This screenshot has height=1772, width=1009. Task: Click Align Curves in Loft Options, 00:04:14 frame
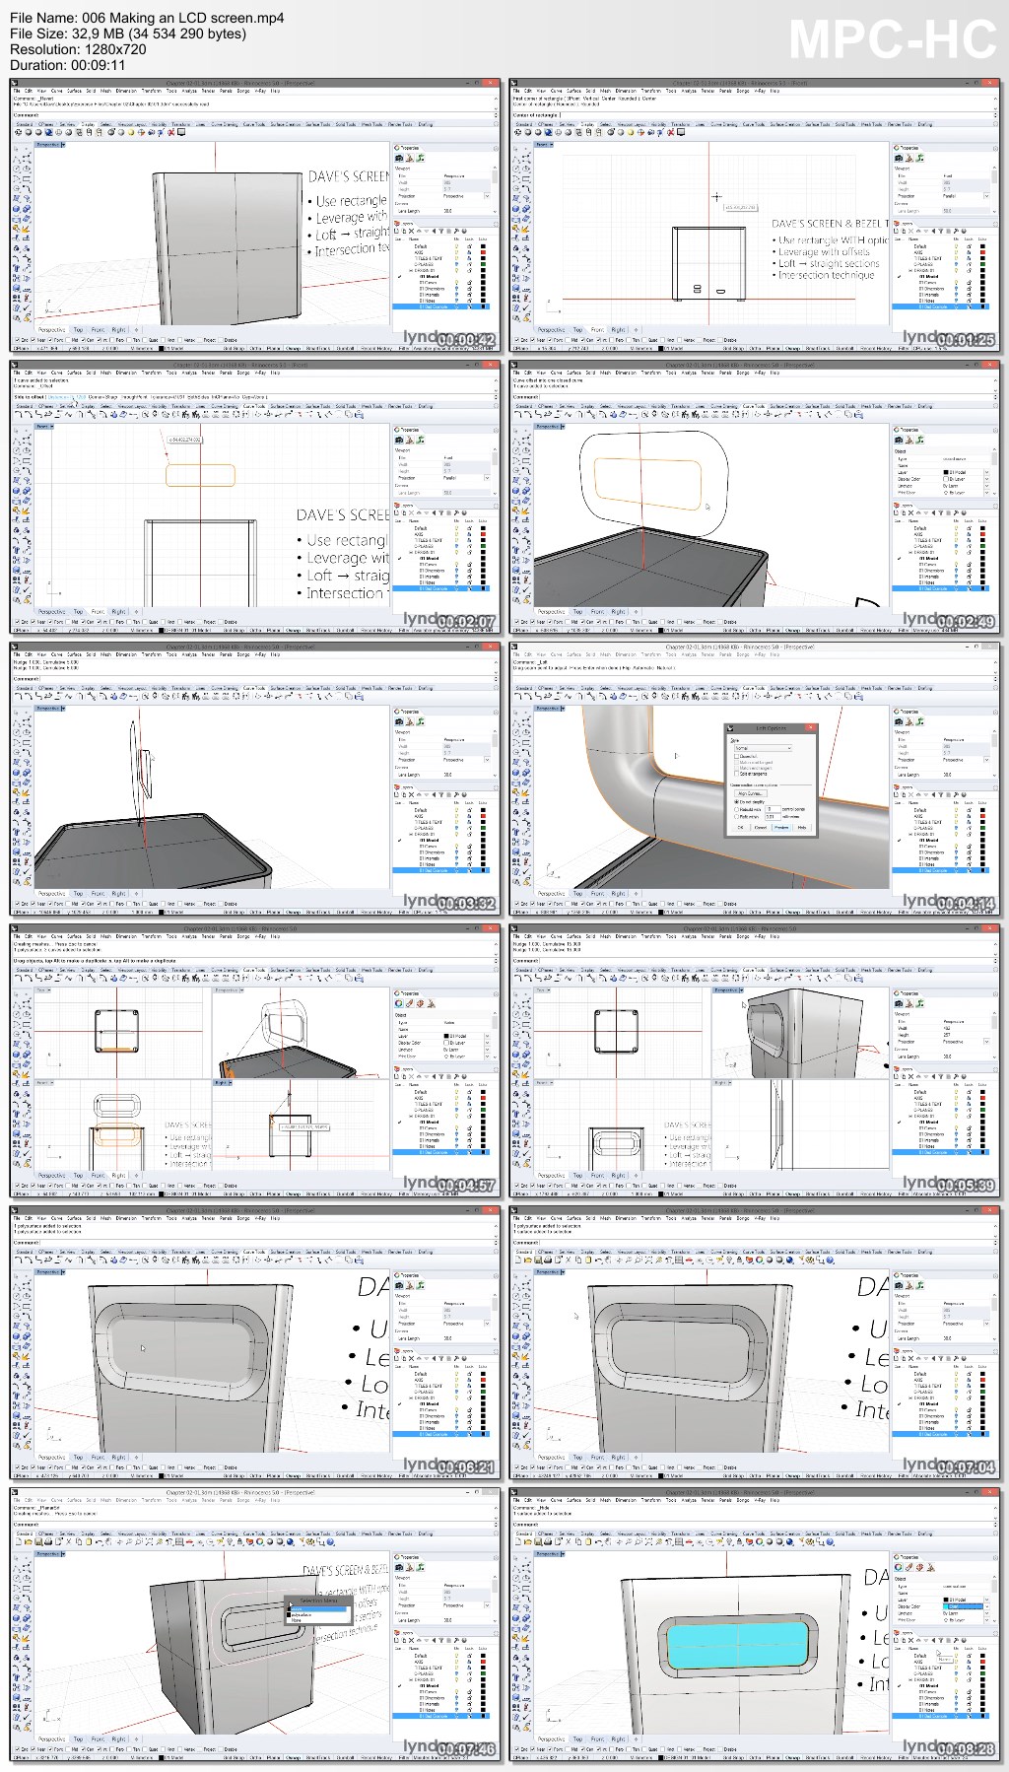[751, 793]
